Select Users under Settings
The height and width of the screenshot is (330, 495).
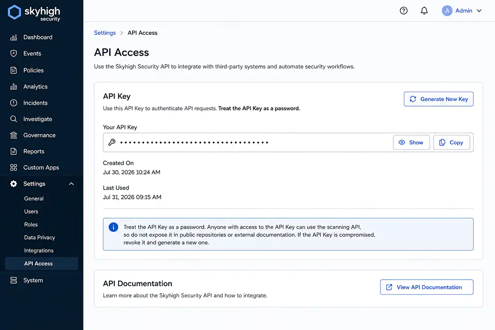pyautogui.click(x=31, y=211)
